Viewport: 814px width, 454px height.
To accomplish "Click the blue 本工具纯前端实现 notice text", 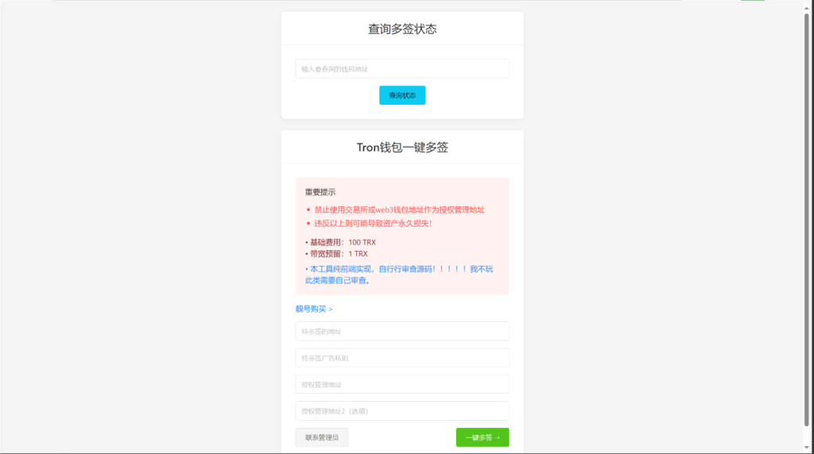I will tap(399, 275).
